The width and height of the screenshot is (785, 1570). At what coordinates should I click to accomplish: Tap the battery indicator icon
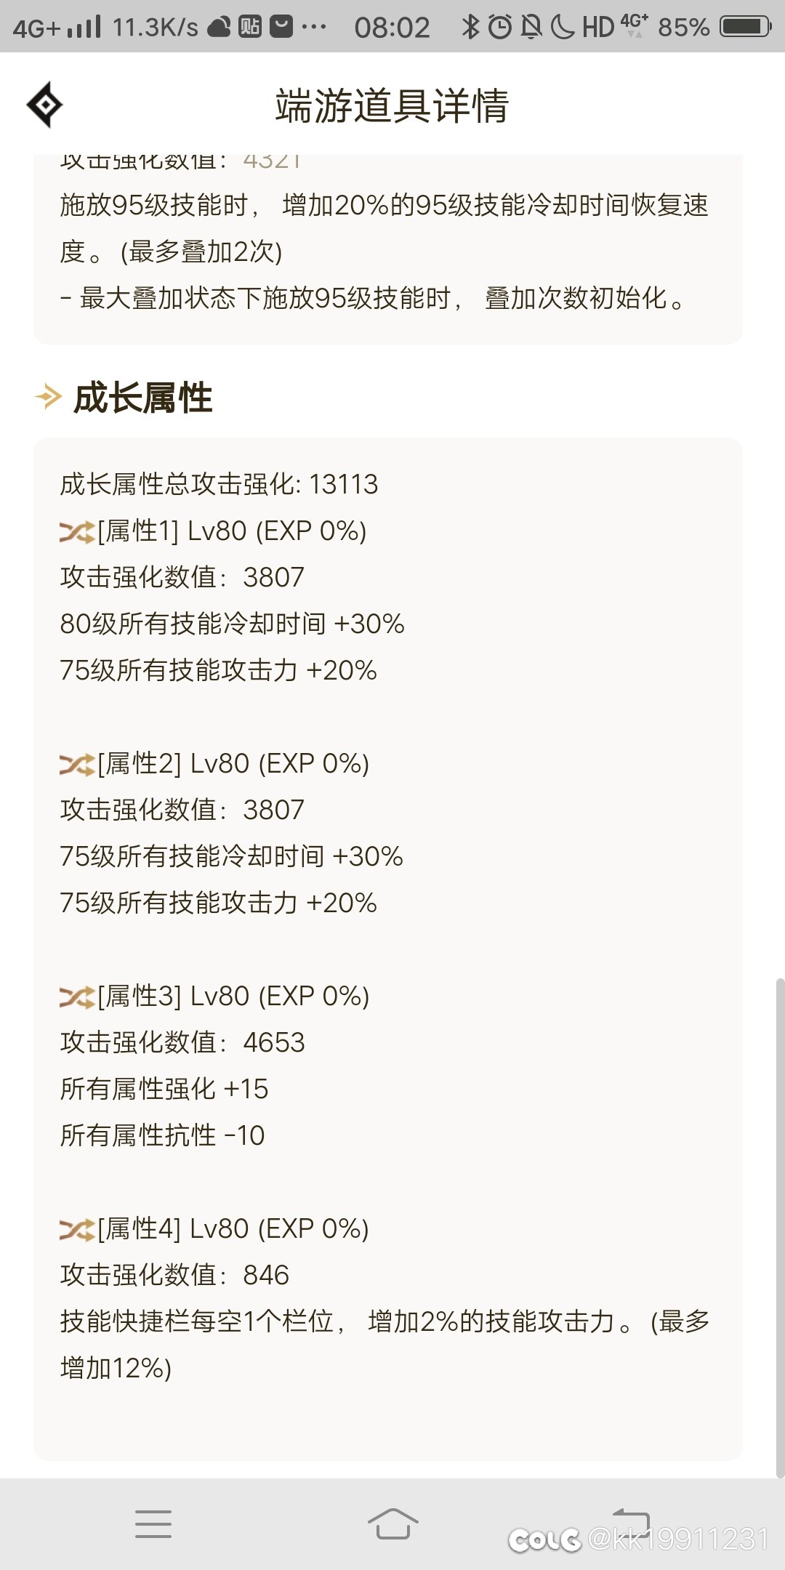click(745, 27)
